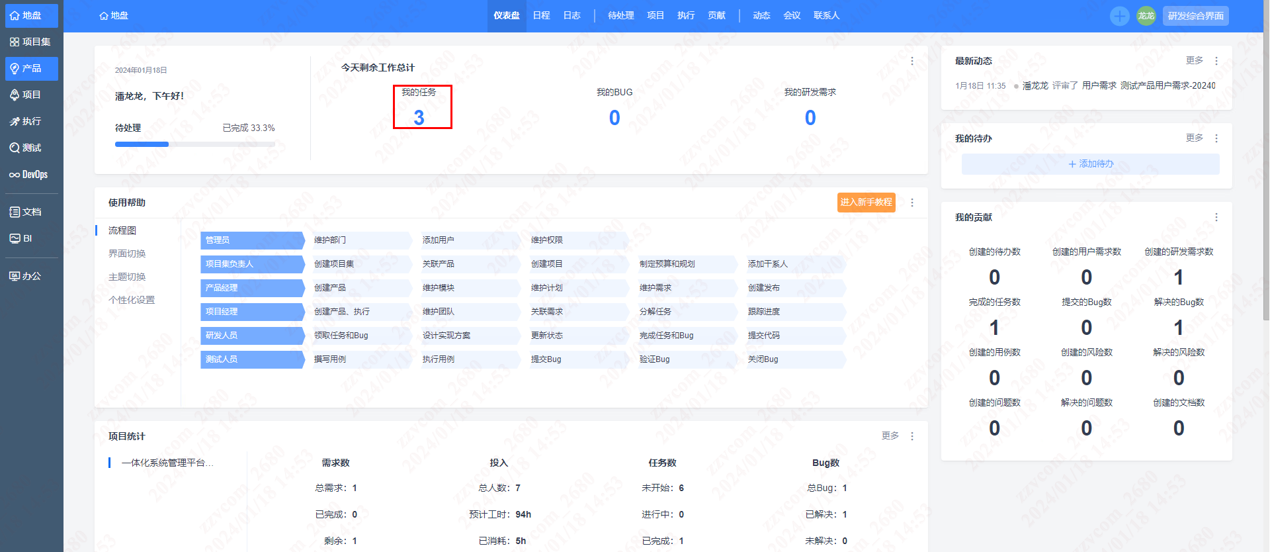The height and width of the screenshot is (552, 1270).
Task: Open 产品 in the sidebar
Action: [x=31, y=68]
